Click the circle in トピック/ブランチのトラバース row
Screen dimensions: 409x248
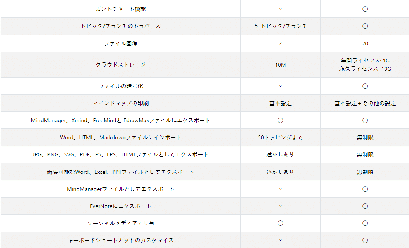tap(365, 26)
